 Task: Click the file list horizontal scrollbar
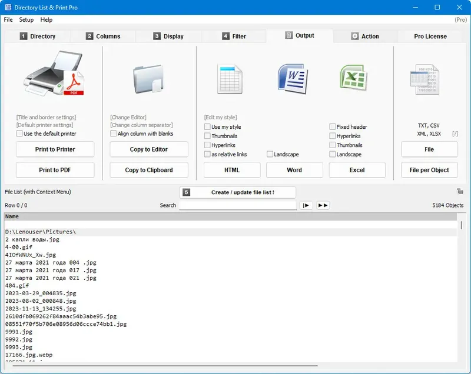coord(165,366)
